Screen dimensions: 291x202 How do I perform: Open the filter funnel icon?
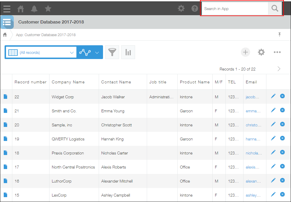pyautogui.click(x=112, y=52)
